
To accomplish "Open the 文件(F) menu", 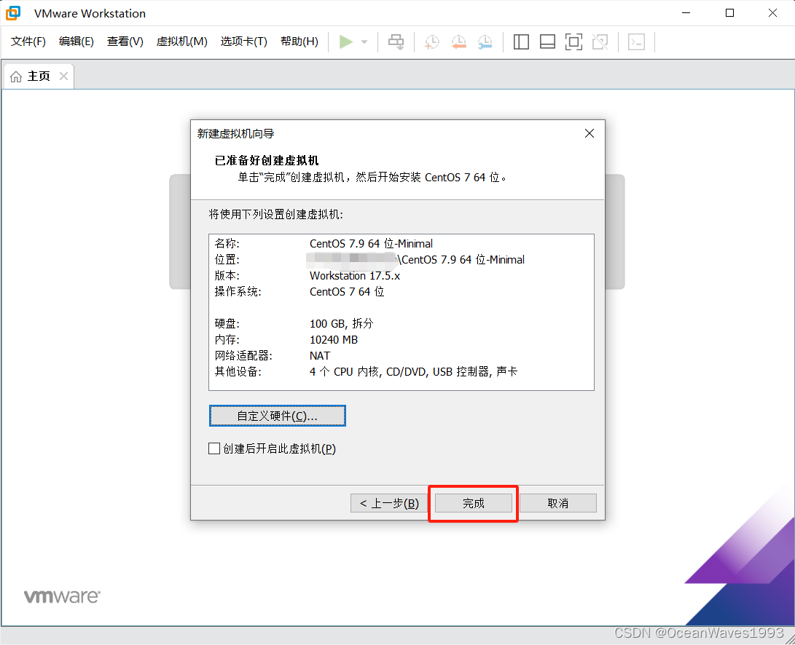I will tap(28, 41).
